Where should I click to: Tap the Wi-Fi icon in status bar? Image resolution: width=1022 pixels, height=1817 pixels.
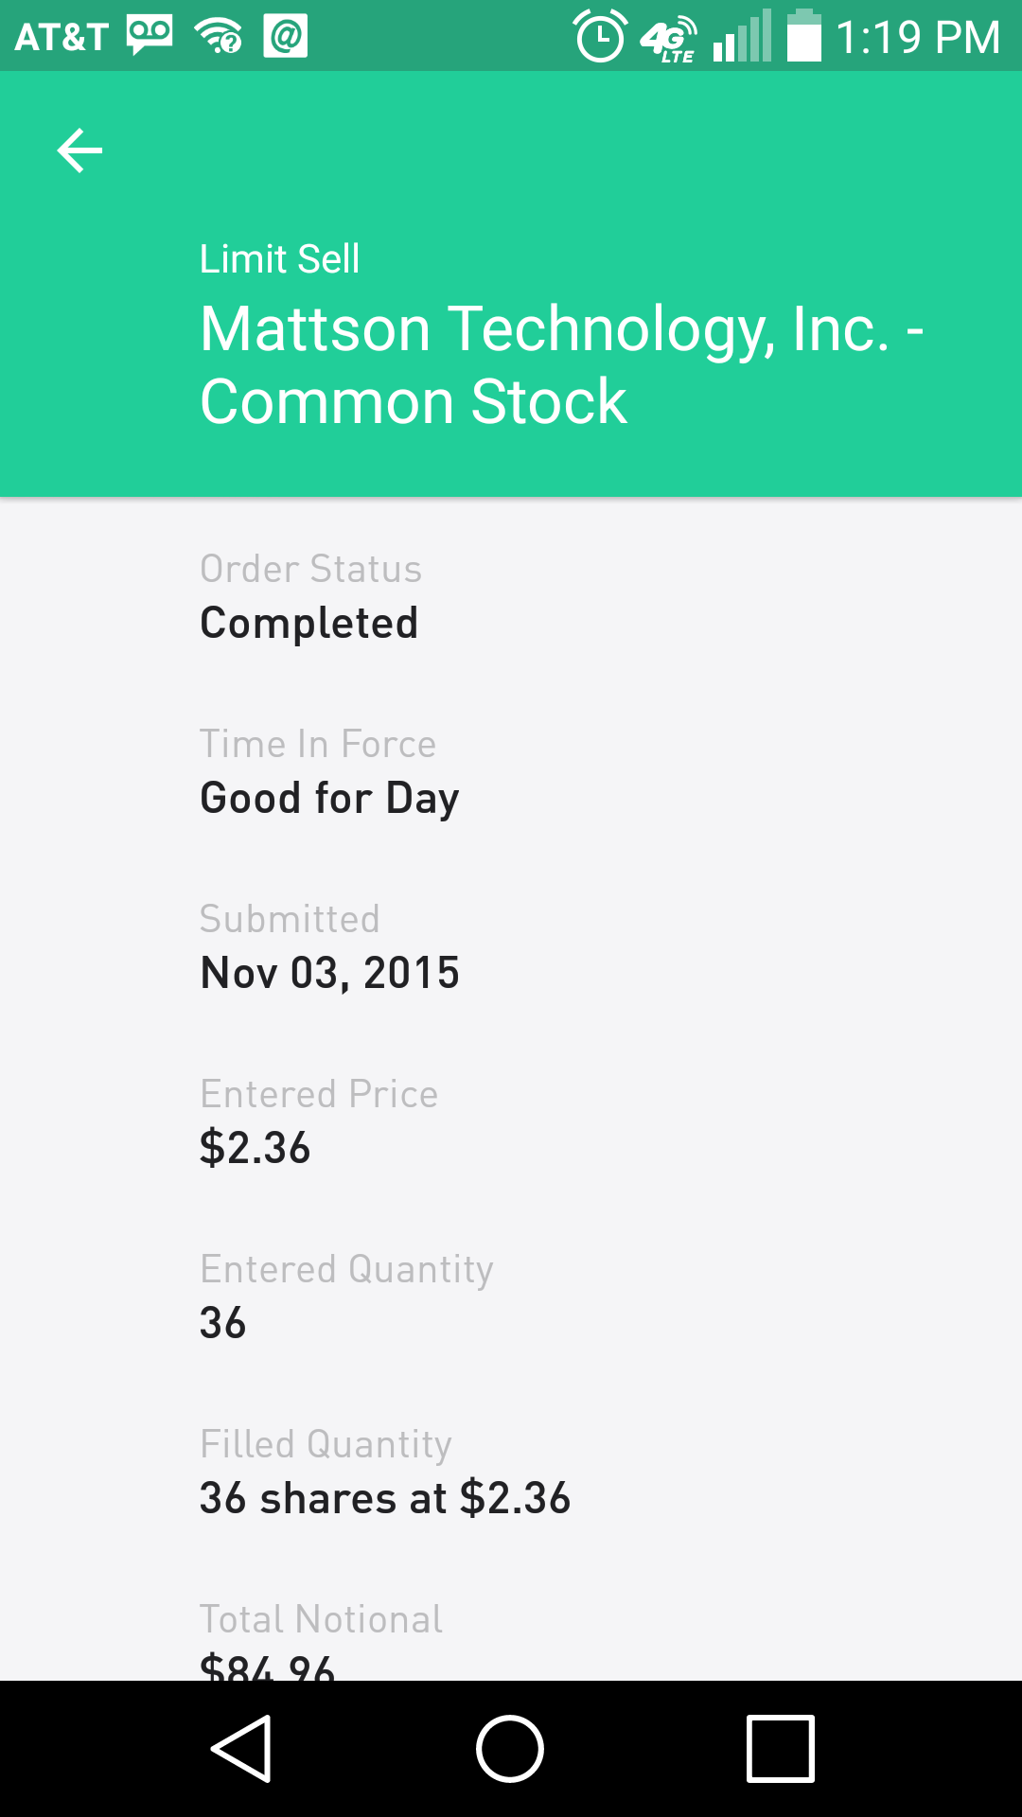[219, 37]
